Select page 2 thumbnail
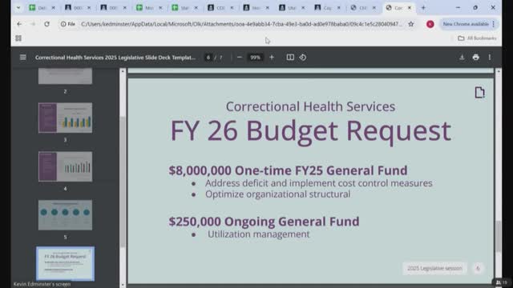The height and width of the screenshot is (288, 513). pyautogui.click(x=65, y=76)
